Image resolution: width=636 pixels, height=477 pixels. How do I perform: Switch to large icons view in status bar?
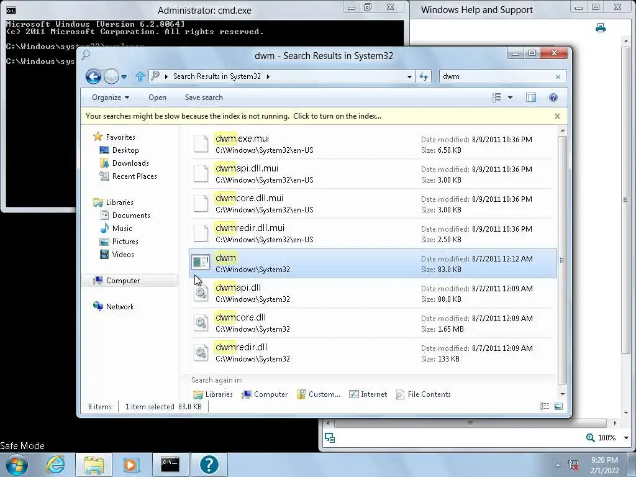pos(558,406)
